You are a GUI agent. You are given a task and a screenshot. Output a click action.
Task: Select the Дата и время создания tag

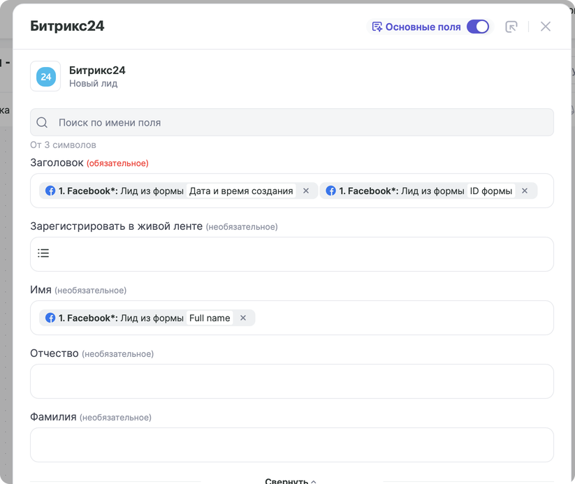178,191
